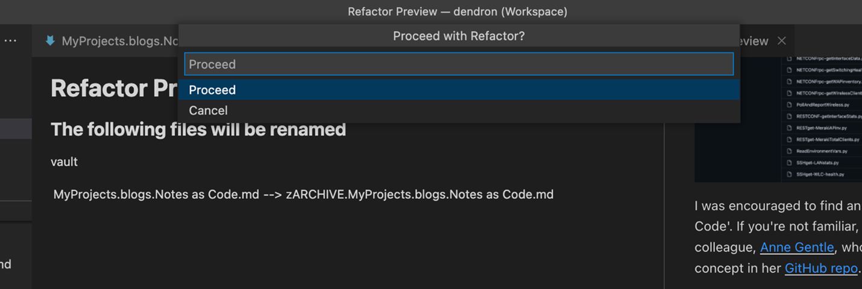Screen dimensions: 862x289
Task: Follow the Anne Gentle link
Action: click(797, 247)
